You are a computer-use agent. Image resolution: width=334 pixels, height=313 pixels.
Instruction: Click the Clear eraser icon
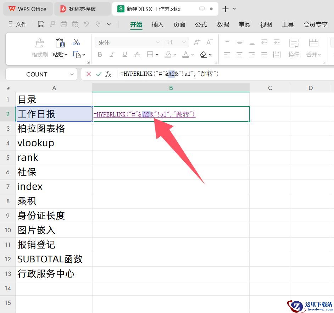tap(204, 55)
